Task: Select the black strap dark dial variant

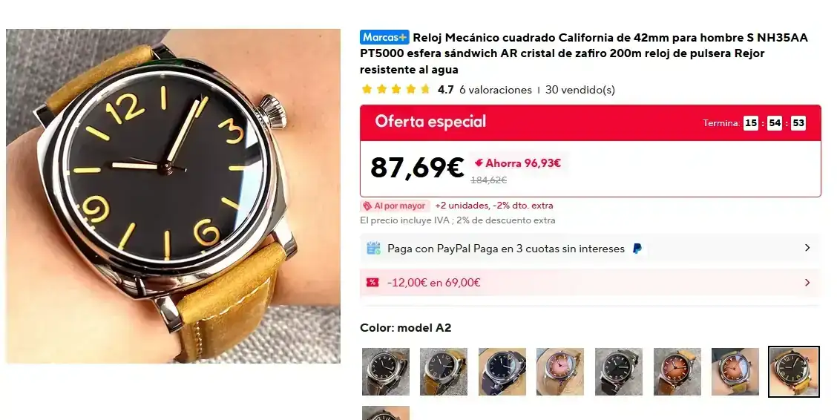Action: tap(619, 372)
